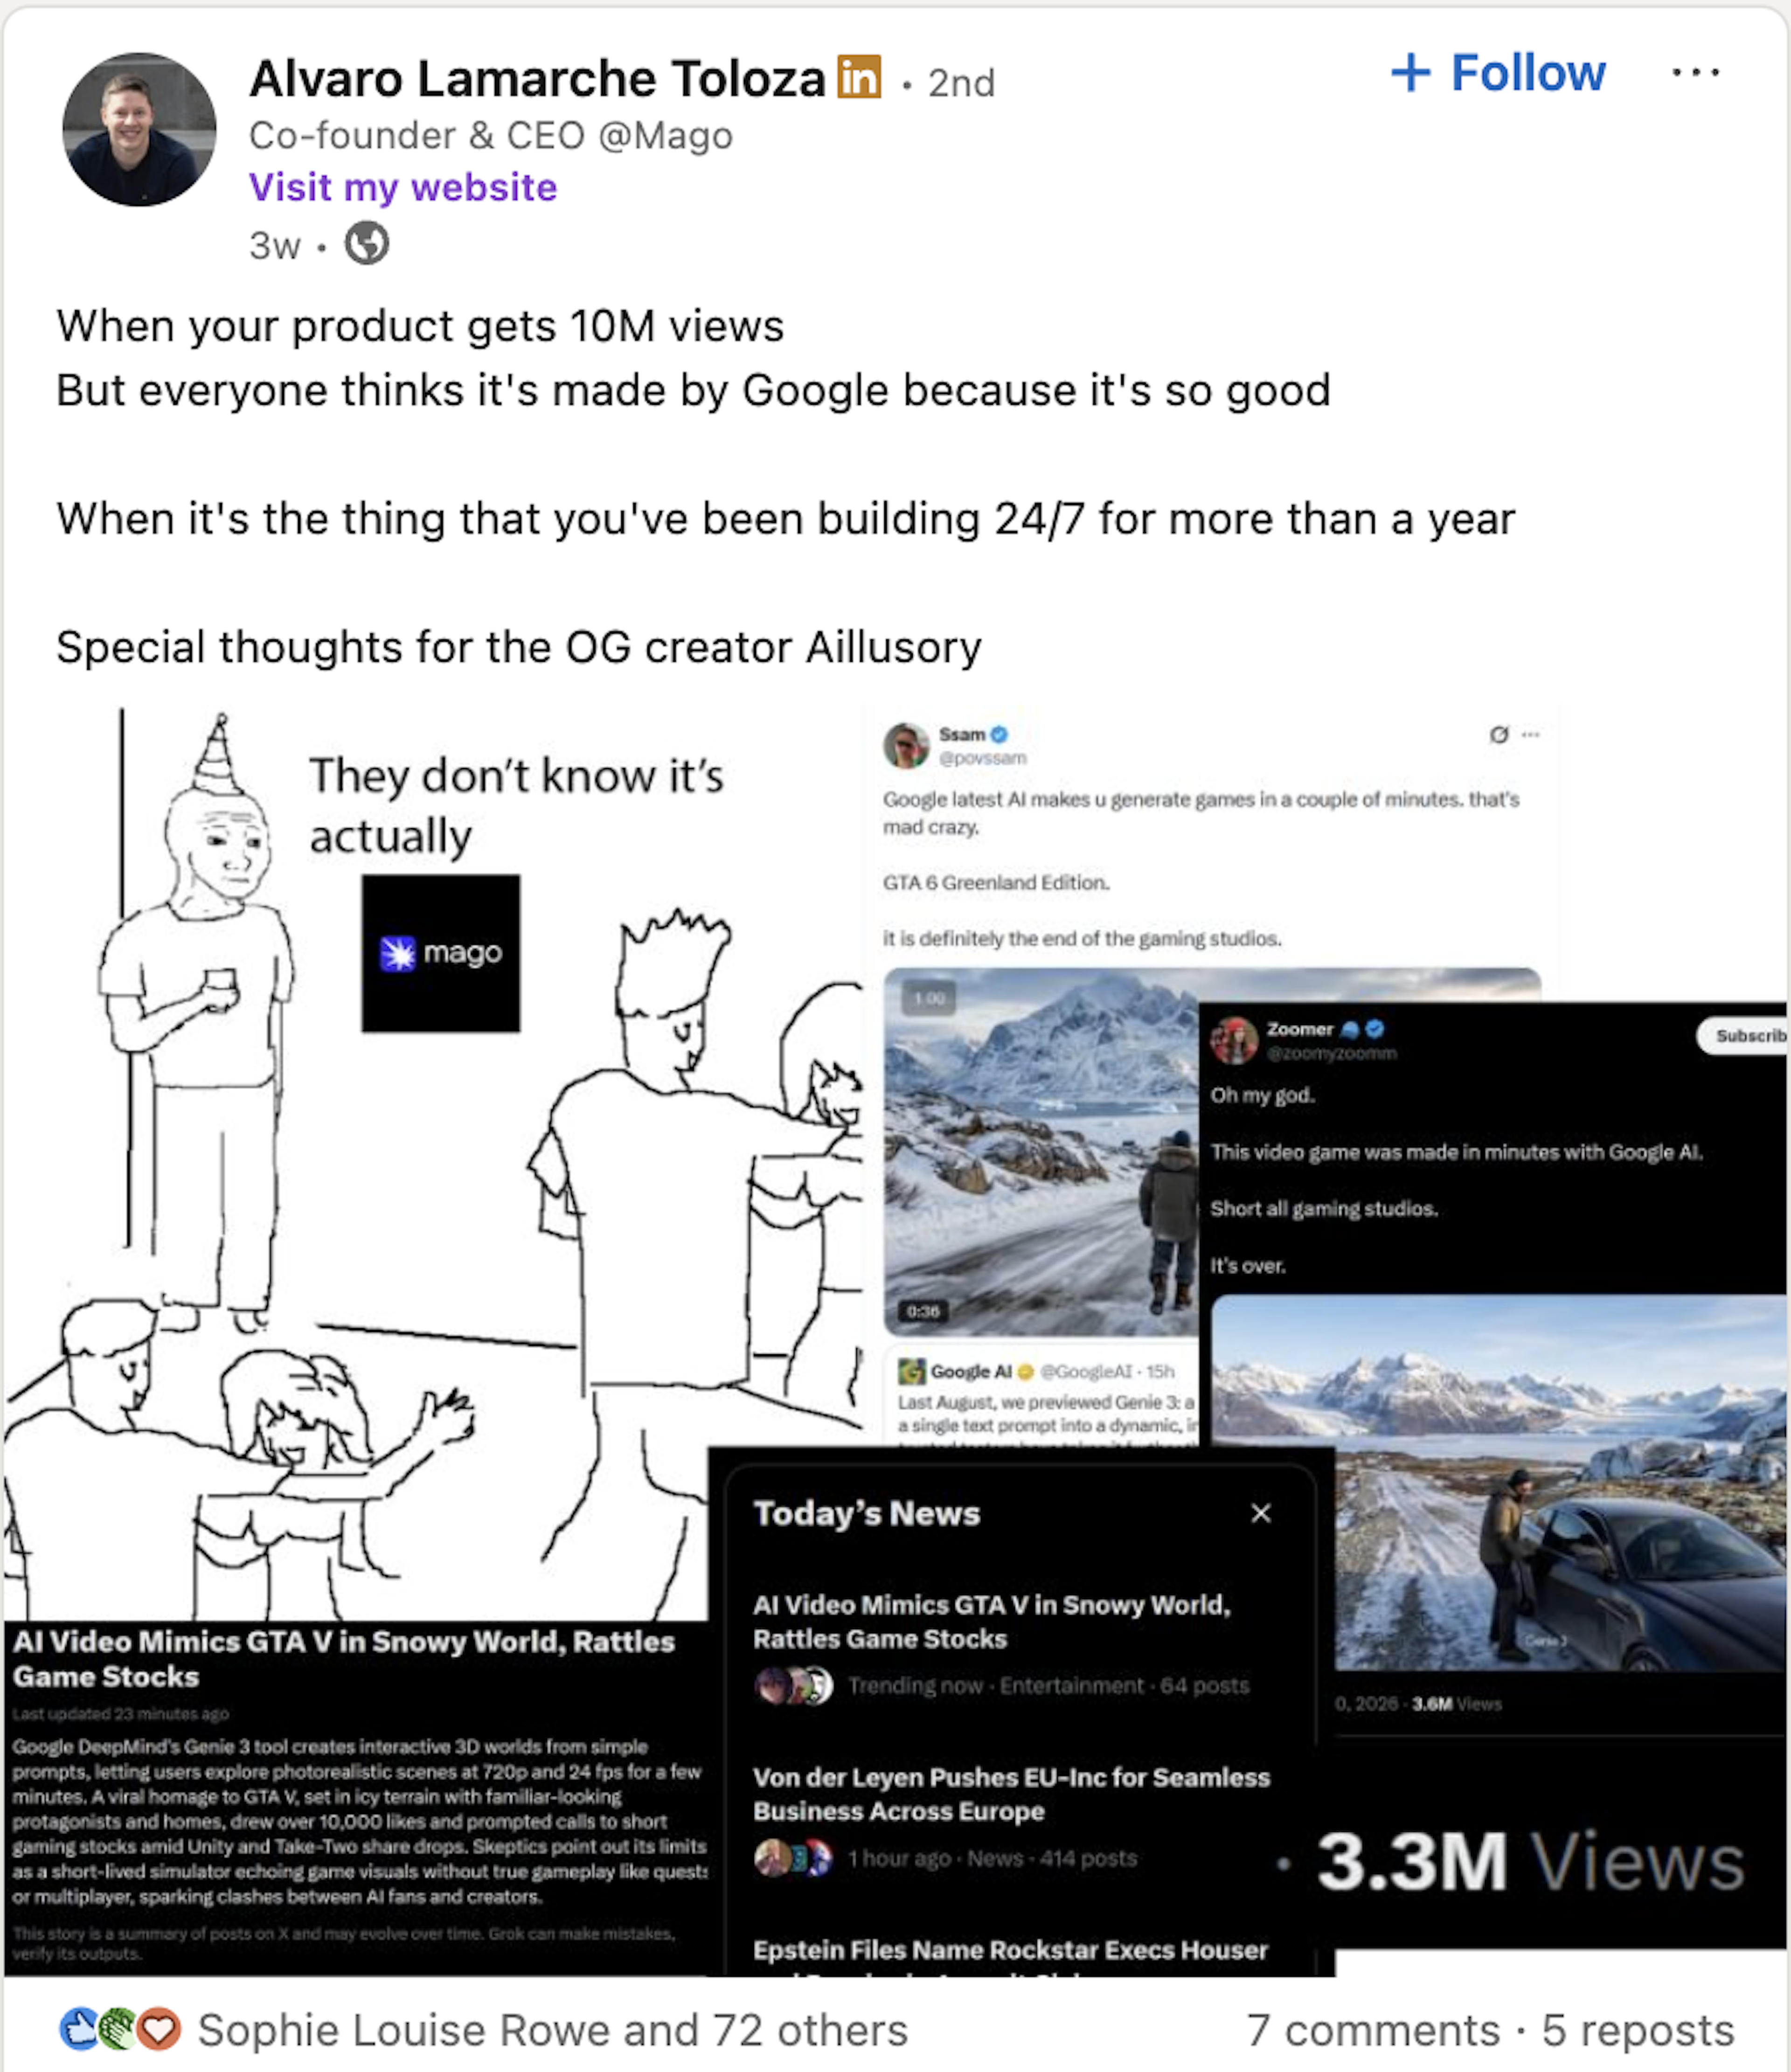Click the celebrate clapping reaction icon
Viewport: 1791px width, 2072px height.
point(119,2029)
